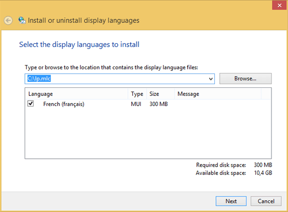Select the French (français) row text

pos(64,104)
